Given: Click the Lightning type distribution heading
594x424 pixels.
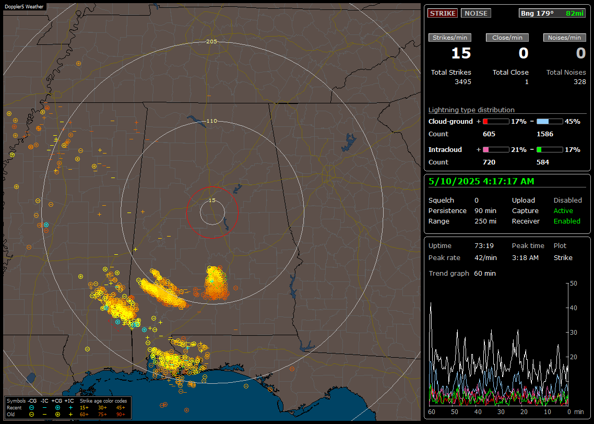Looking at the screenshot, I should coord(471,110).
